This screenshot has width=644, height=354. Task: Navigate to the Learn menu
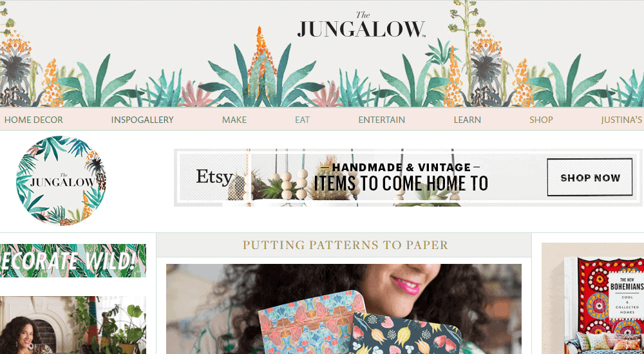coord(467,120)
